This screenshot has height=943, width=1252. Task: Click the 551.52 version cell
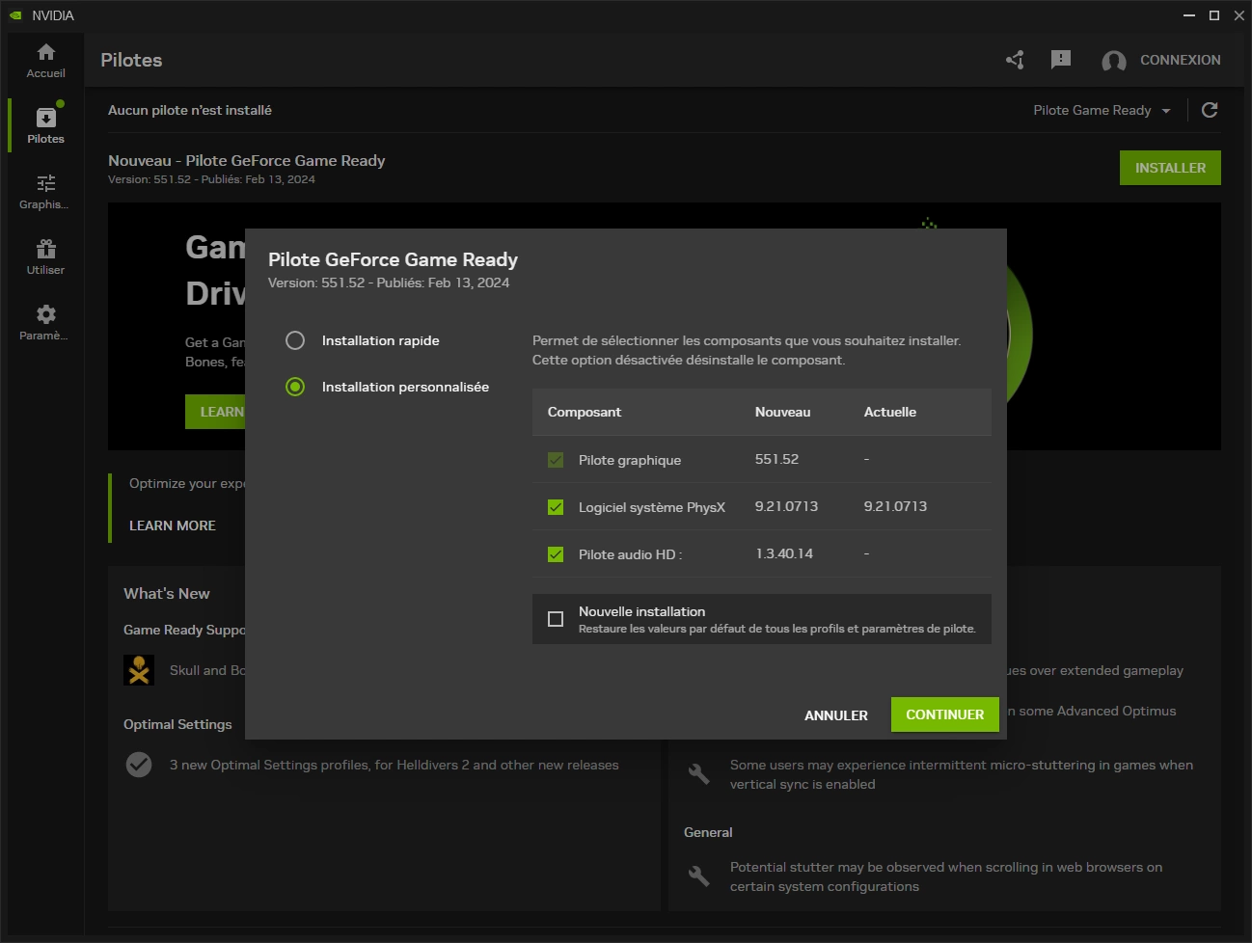(776, 459)
